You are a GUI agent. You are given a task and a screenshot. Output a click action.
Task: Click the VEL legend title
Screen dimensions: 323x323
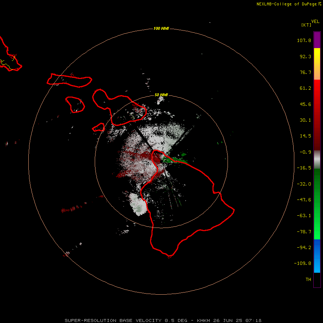coord(315,22)
